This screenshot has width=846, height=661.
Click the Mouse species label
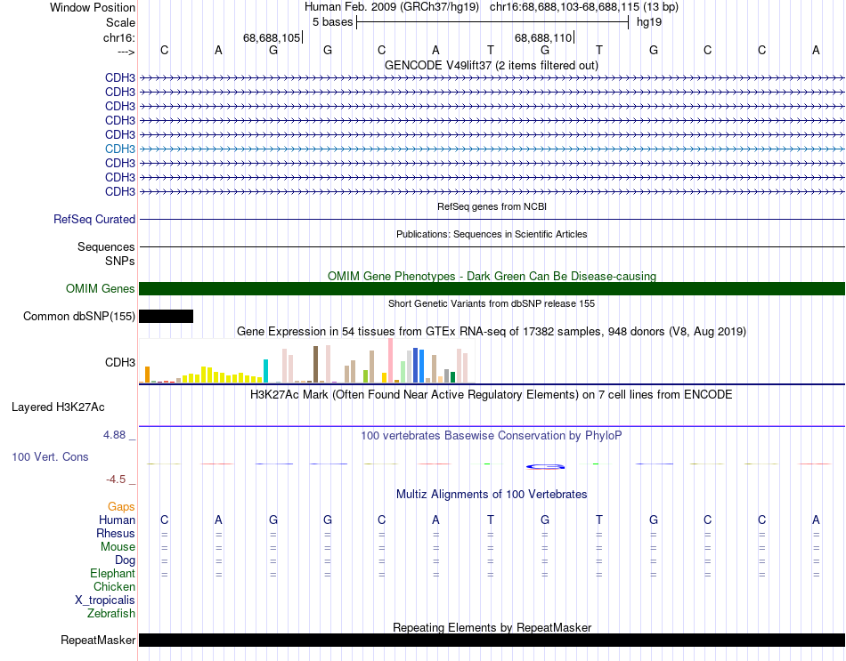coord(118,547)
